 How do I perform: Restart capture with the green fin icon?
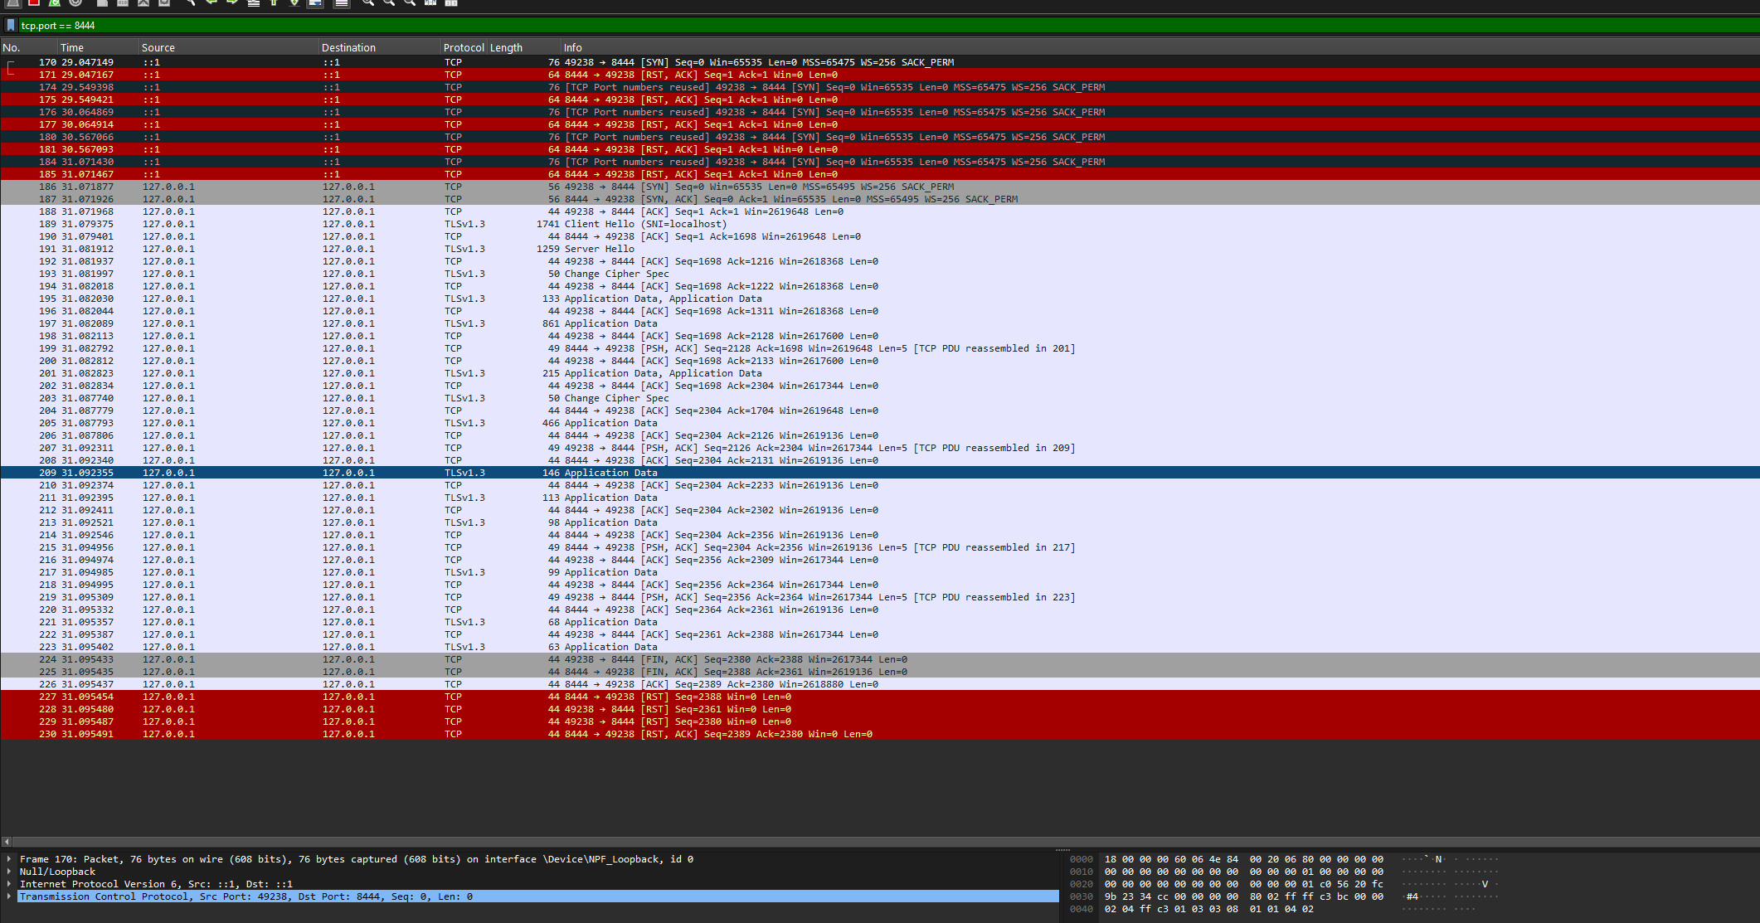55,2
